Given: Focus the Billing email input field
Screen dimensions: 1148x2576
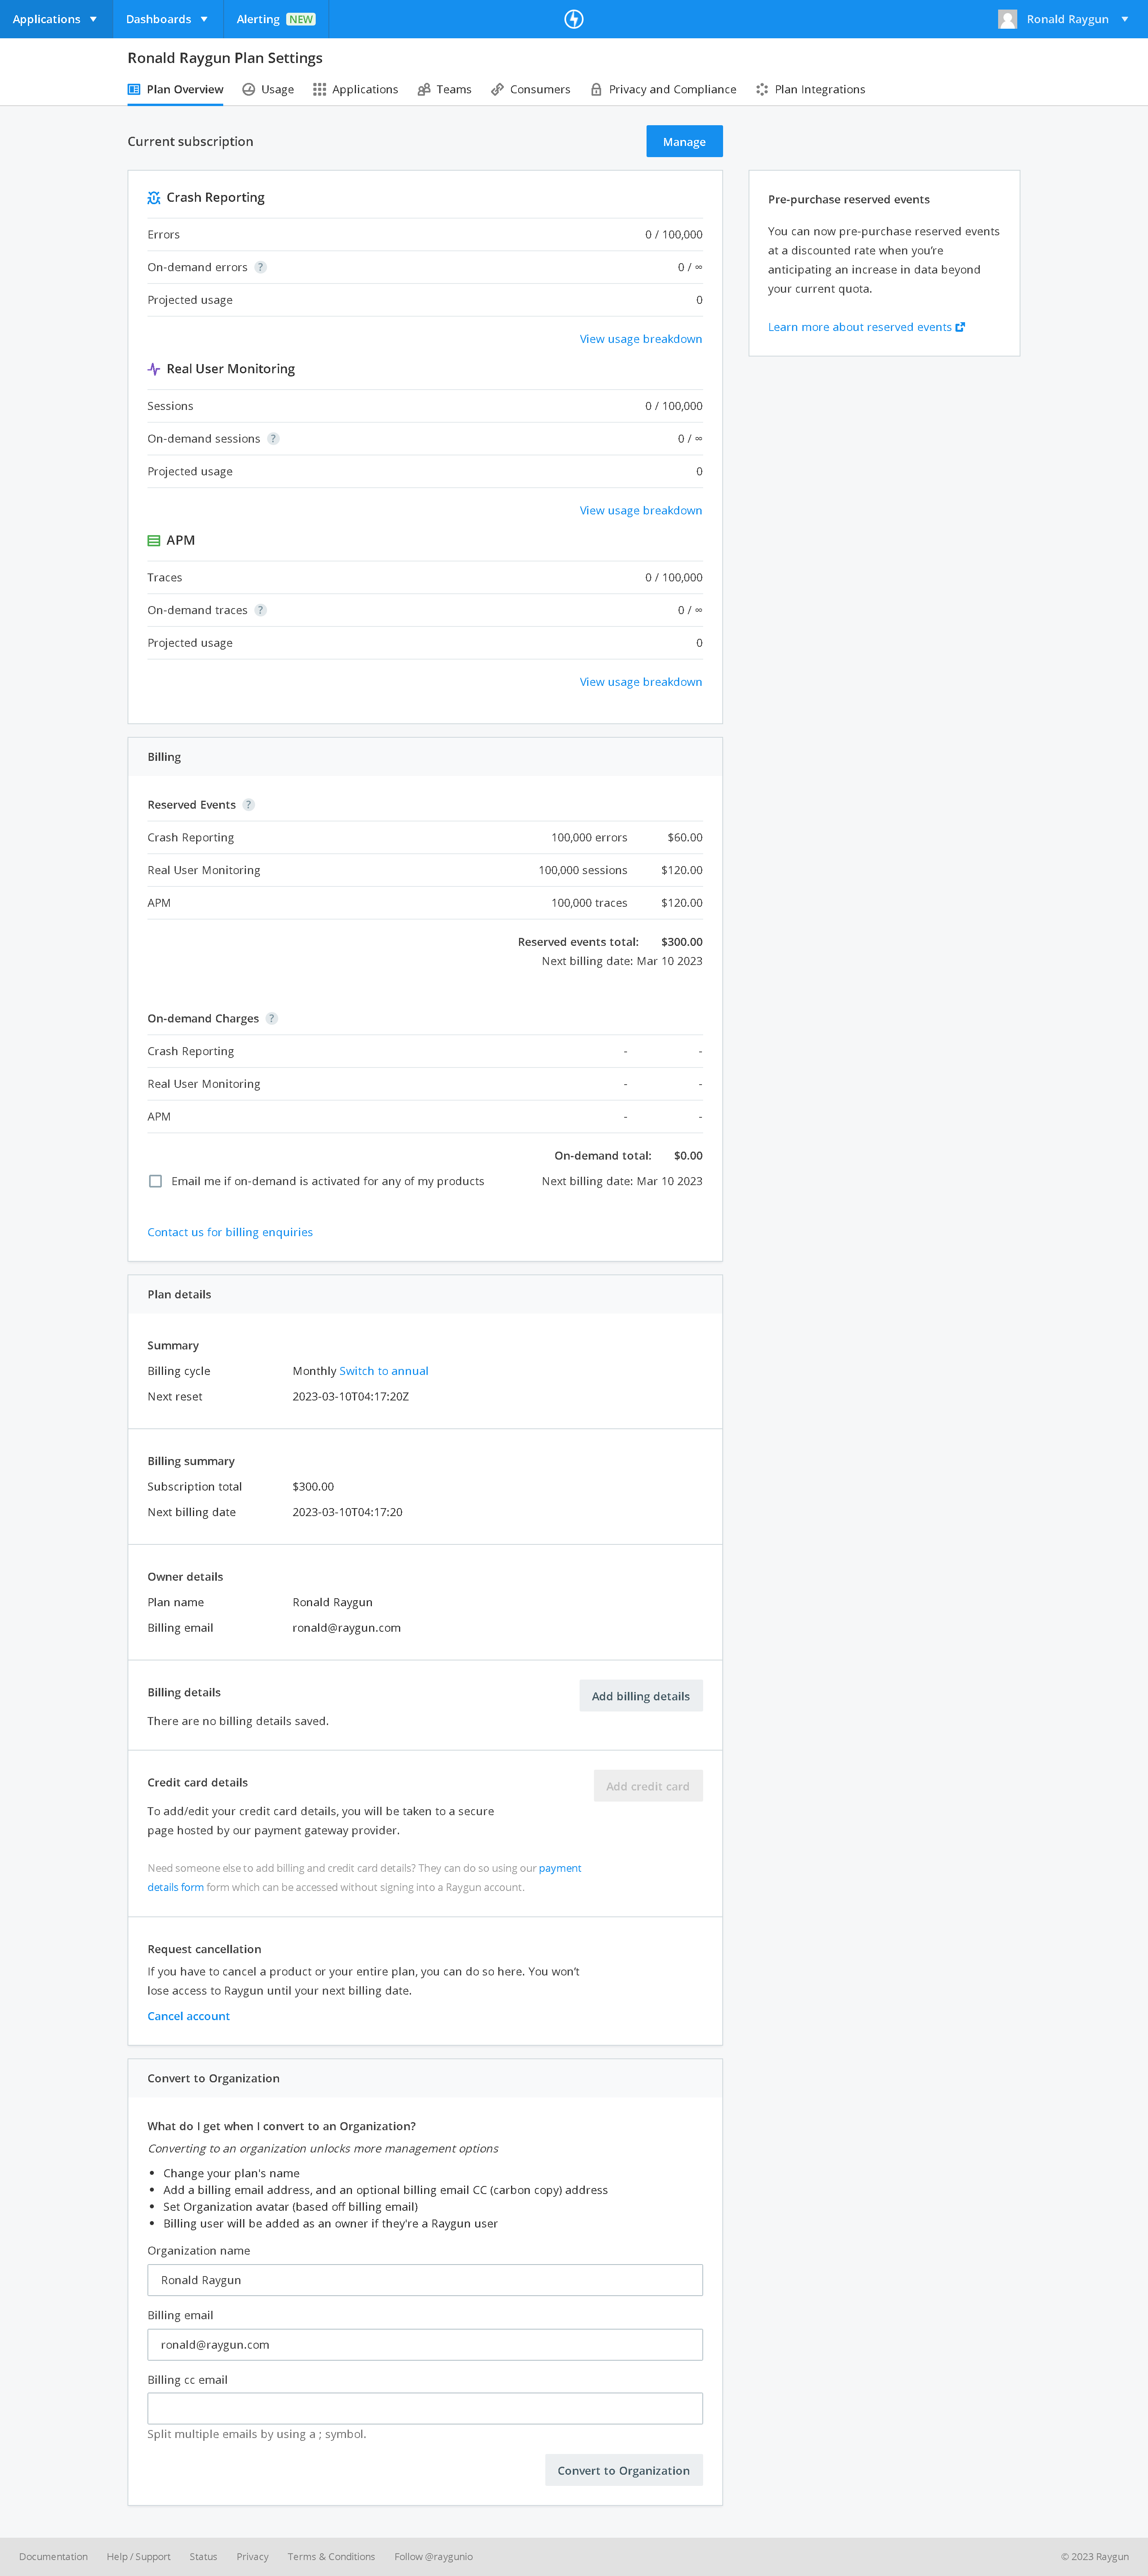Looking at the screenshot, I should coord(425,2345).
